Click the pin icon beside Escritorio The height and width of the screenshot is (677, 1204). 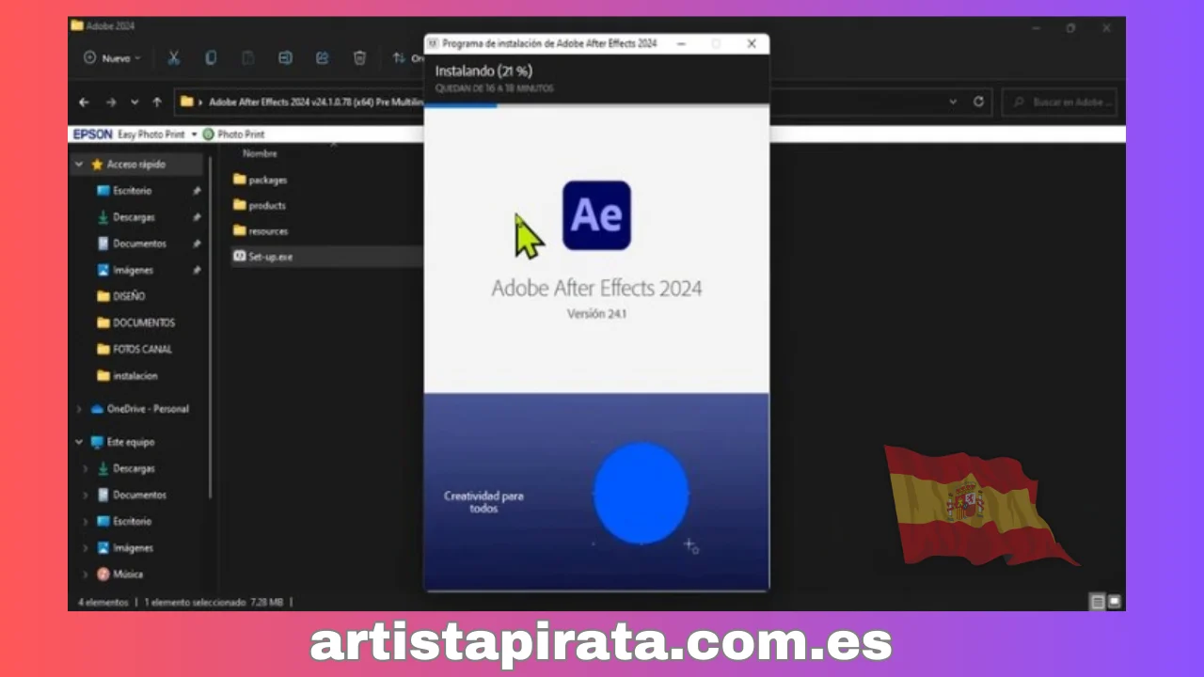(x=197, y=191)
